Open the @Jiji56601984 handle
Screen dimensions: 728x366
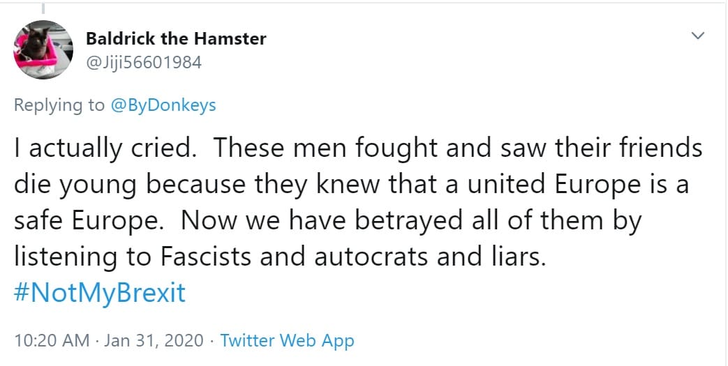point(144,61)
